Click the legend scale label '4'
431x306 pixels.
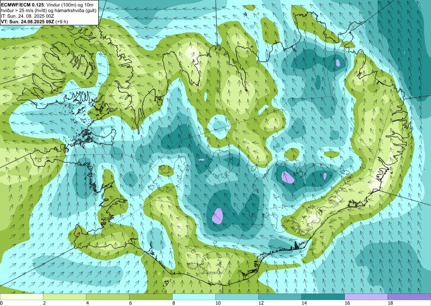click(x=87, y=303)
